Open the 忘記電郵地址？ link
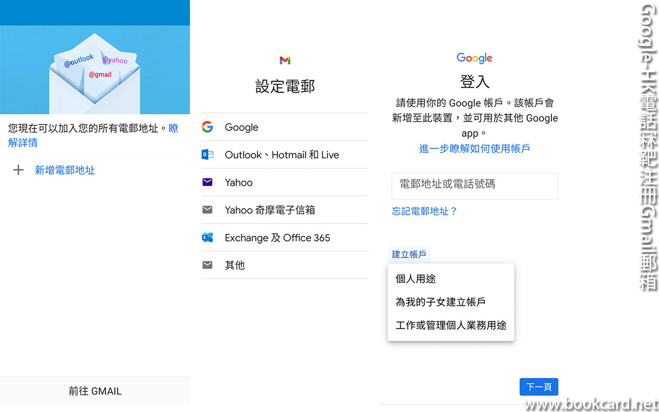Viewport: 659px width, 412px height. pos(424,211)
